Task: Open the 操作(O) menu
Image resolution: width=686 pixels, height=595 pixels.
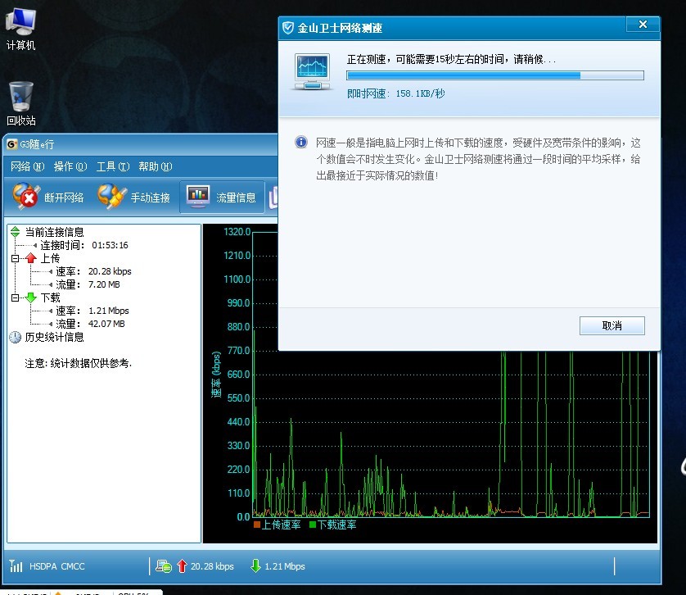Action: [70, 166]
